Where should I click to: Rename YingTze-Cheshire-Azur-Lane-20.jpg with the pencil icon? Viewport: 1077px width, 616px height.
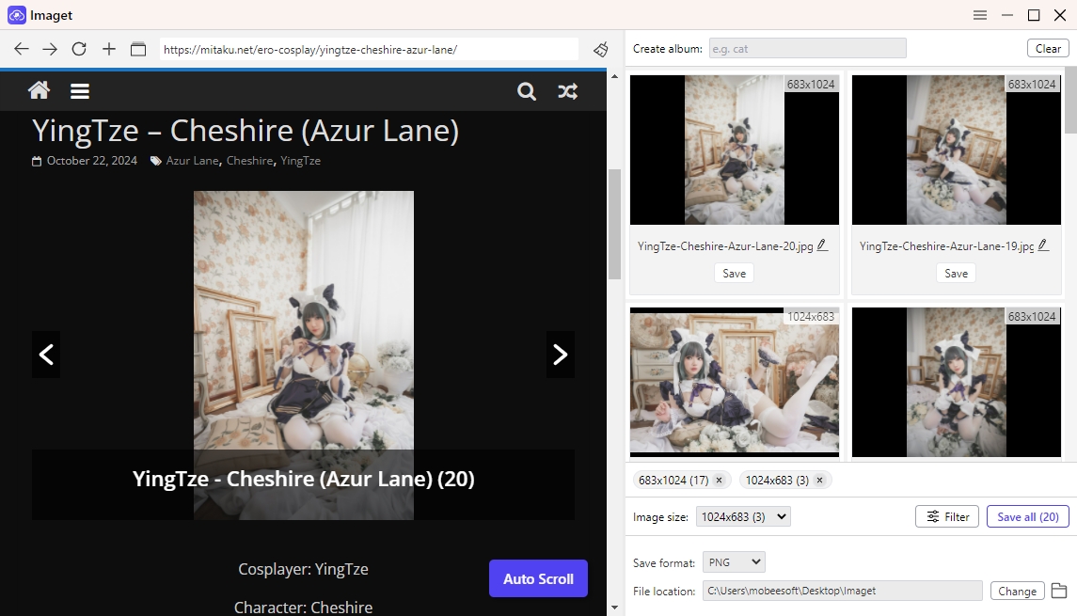click(822, 245)
